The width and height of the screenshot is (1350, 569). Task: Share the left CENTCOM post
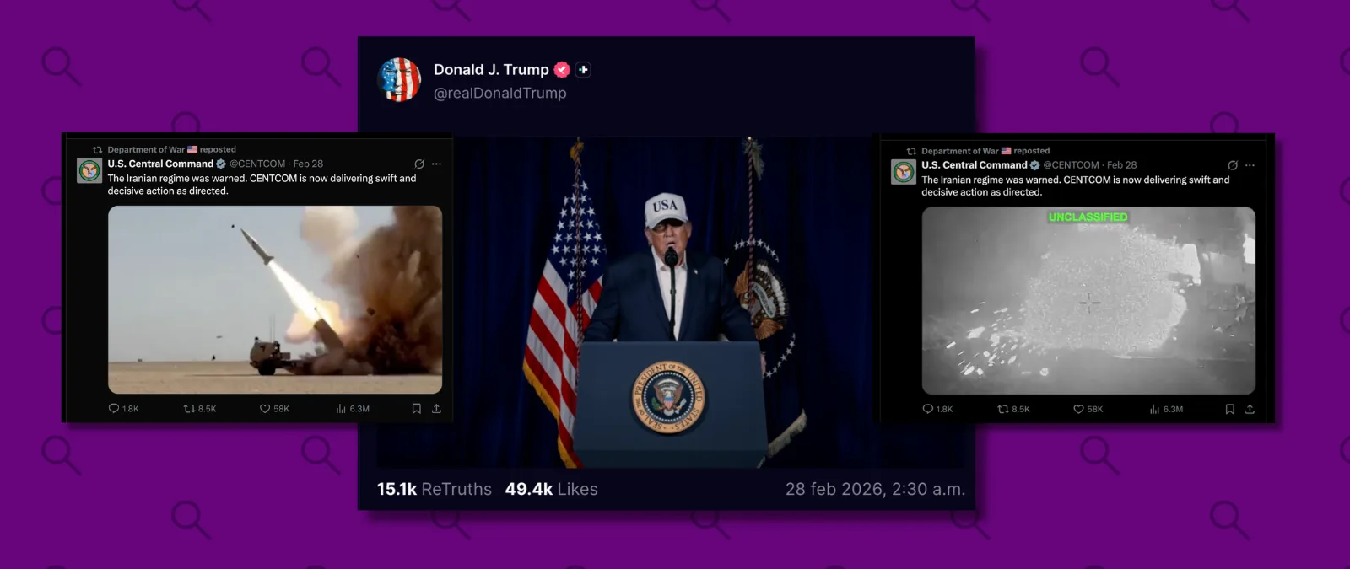pos(436,409)
